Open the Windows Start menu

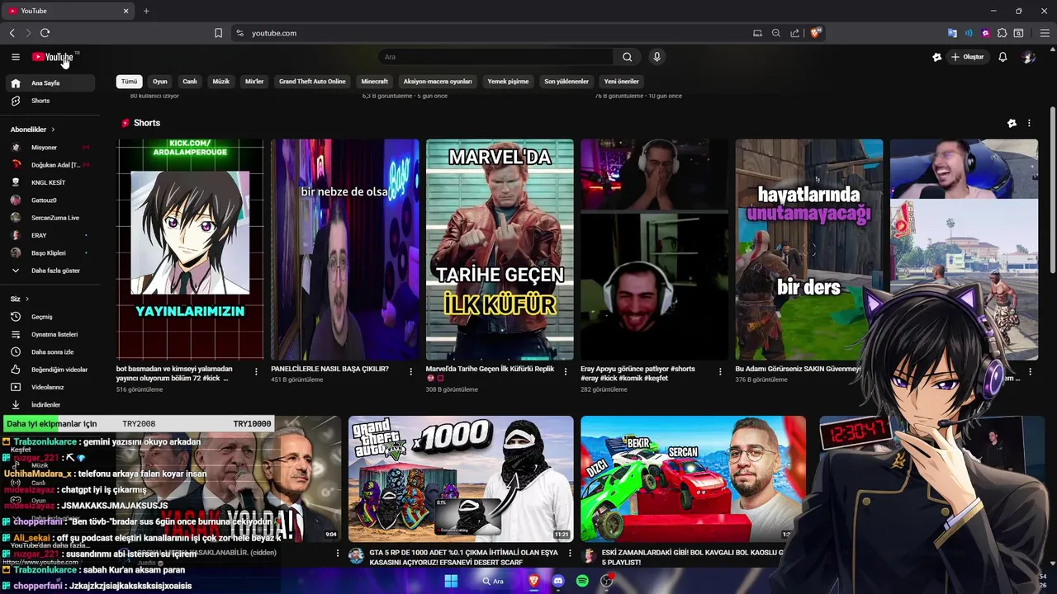point(451,582)
